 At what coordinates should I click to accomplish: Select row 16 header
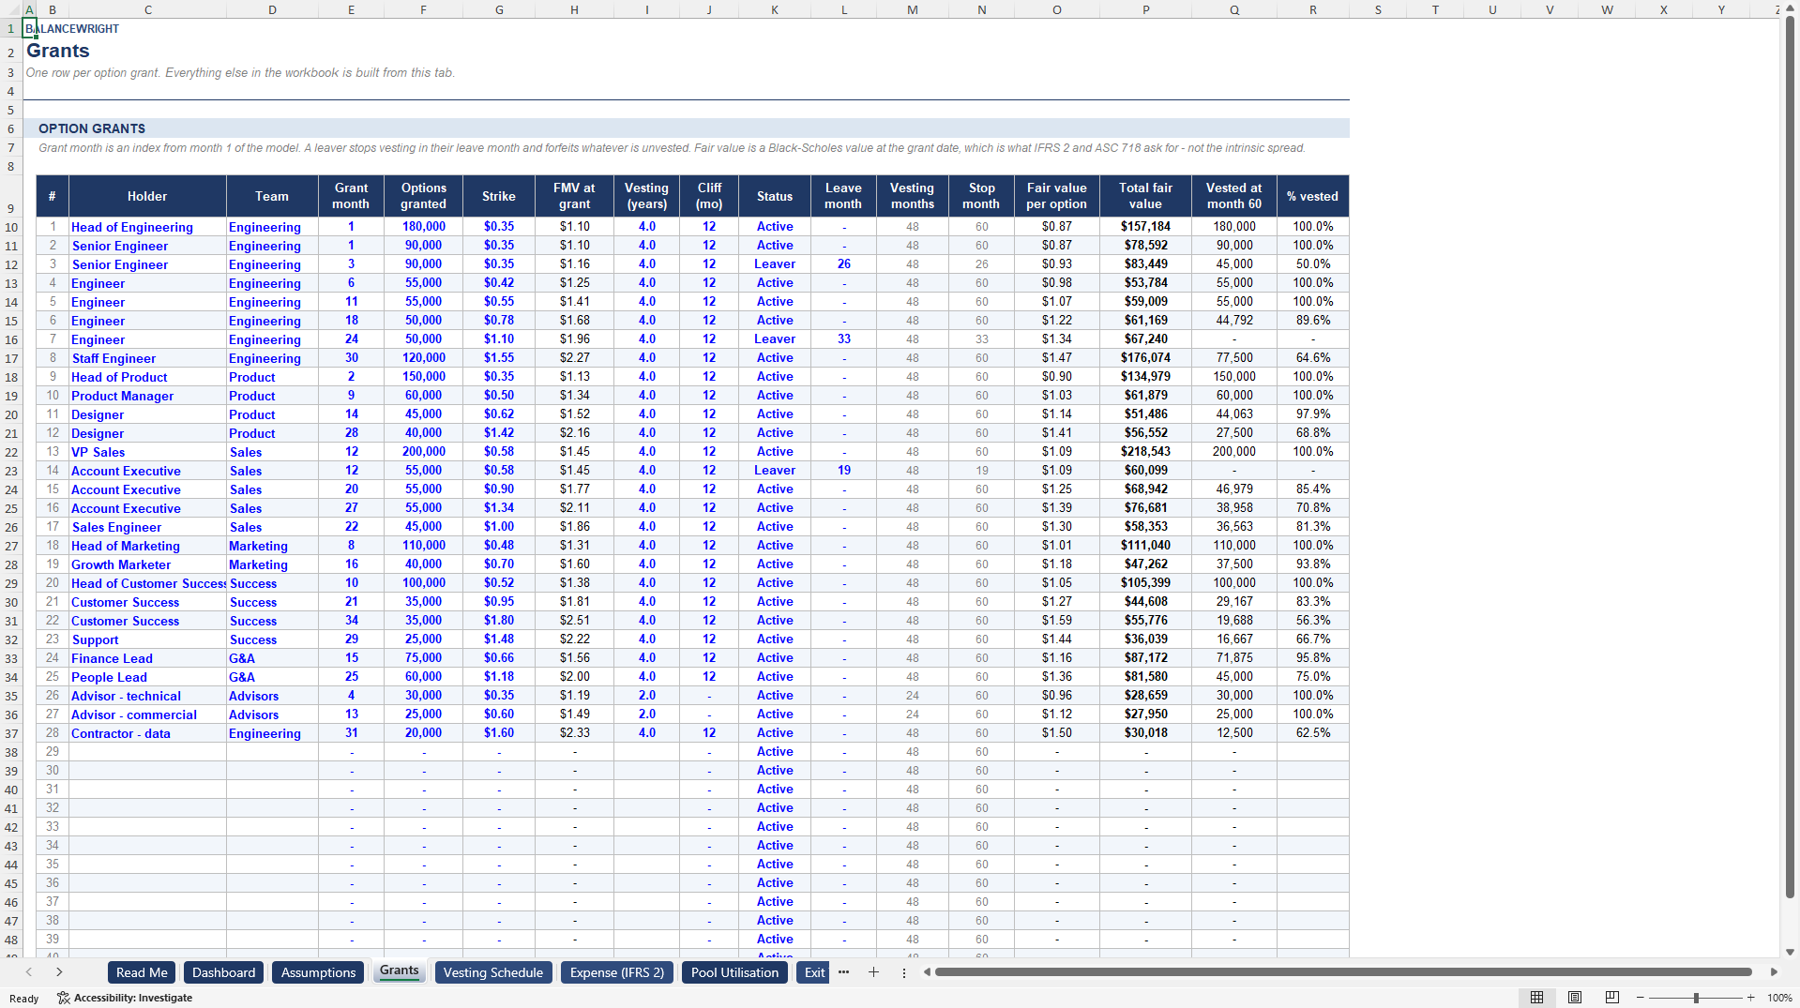(11, 339)
